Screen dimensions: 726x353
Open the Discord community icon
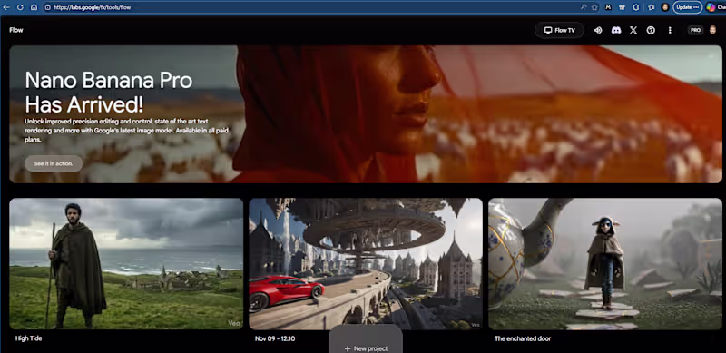(616, 30)
